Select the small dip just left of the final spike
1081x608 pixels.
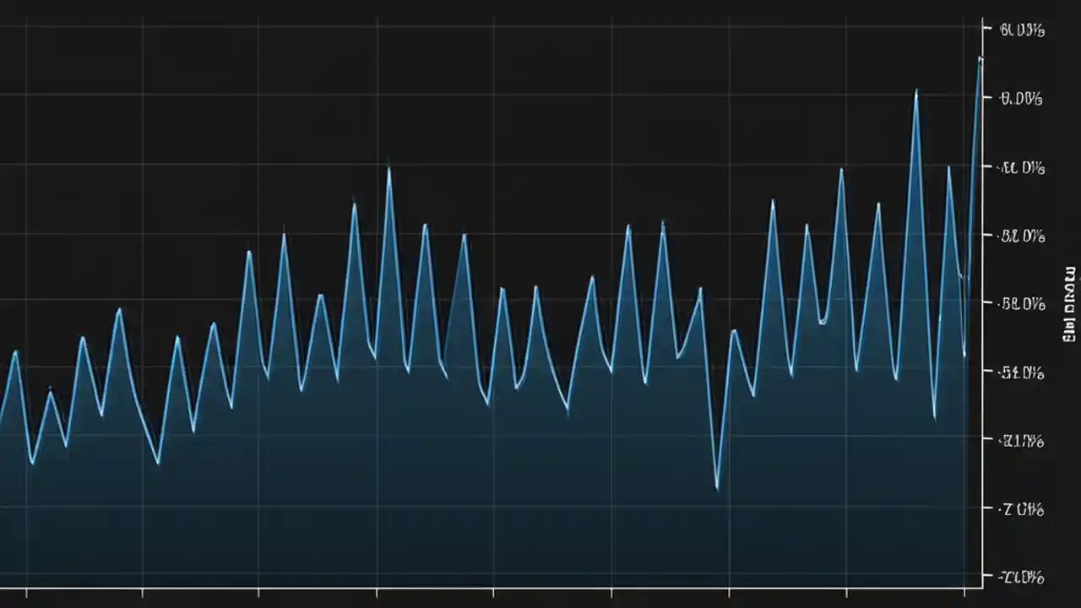963,355
